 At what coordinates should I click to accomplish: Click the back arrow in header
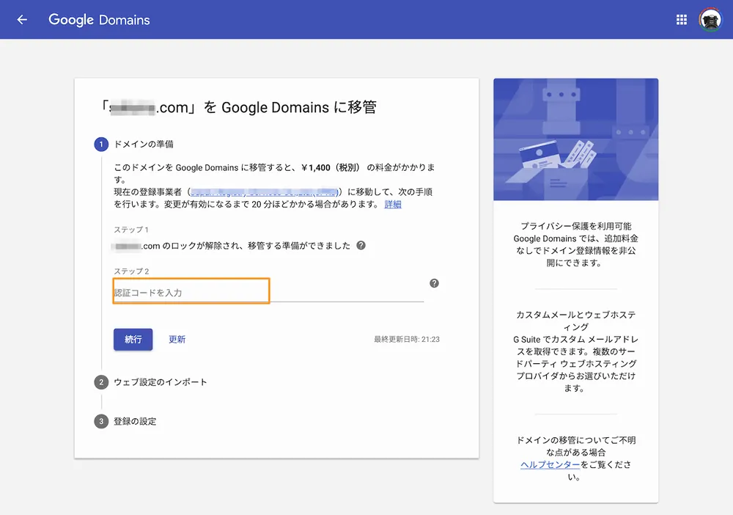tap(22, 20)
